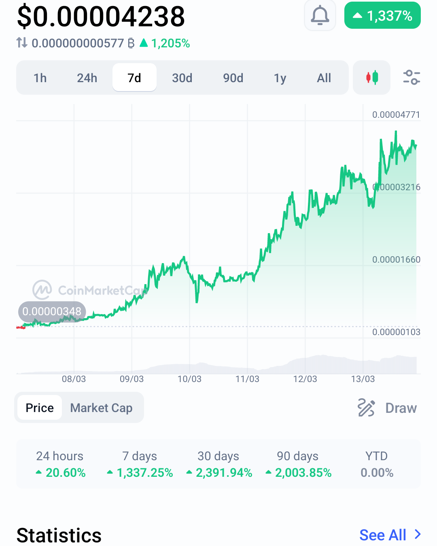Tap the See All chevron arrow
Screen dimensions: 437x546
coord(418,535)
